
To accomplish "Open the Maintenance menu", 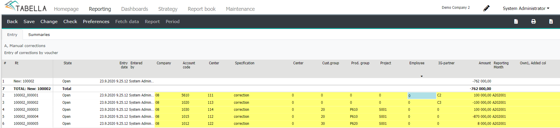I will [x=240, y=9].
